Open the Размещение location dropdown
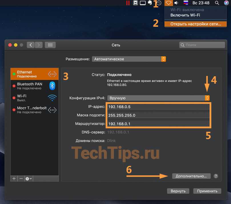The width and height of the screenshot is (231, 204). click(x=129, y=59)
